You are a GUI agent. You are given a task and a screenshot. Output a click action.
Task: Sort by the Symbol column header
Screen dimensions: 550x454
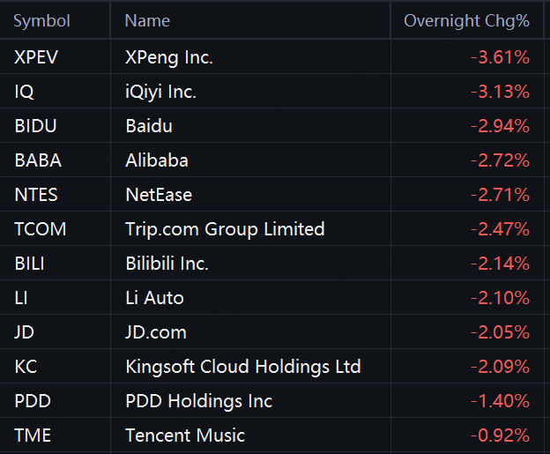point(41,20)
